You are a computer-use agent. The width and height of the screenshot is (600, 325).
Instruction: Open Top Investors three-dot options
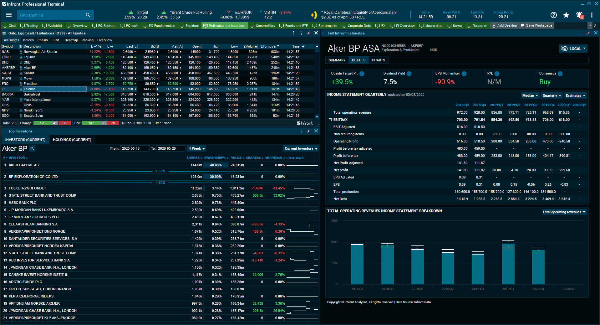[301, 131]
